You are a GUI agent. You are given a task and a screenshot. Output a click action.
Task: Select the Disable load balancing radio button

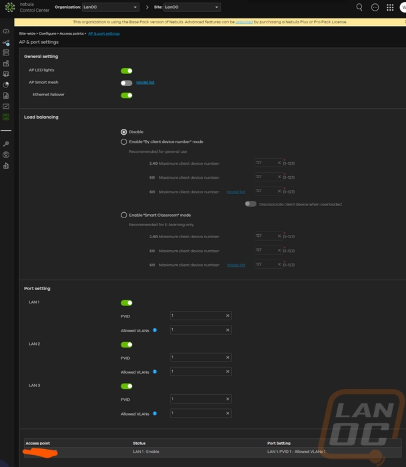124,132
